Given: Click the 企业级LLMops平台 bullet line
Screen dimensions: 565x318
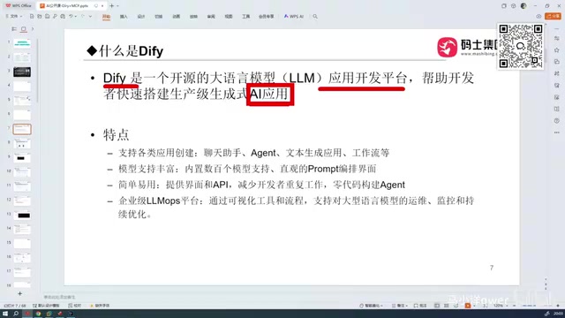Looking at the screenshot, I should (297, 208).
